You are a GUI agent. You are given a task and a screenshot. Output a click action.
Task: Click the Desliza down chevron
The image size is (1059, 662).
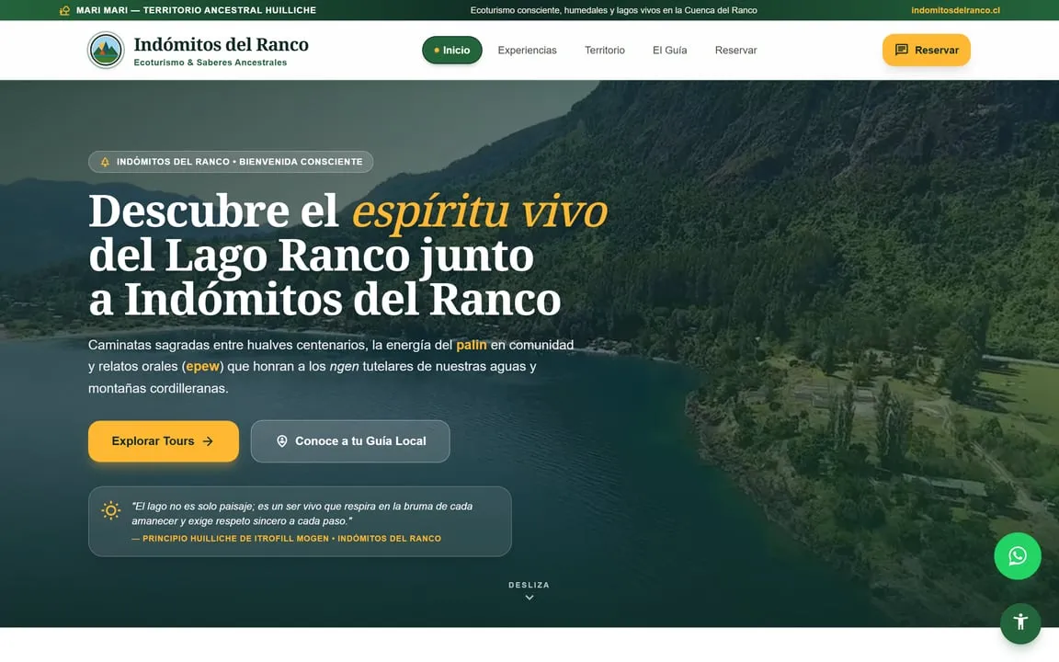pos(529,598)
